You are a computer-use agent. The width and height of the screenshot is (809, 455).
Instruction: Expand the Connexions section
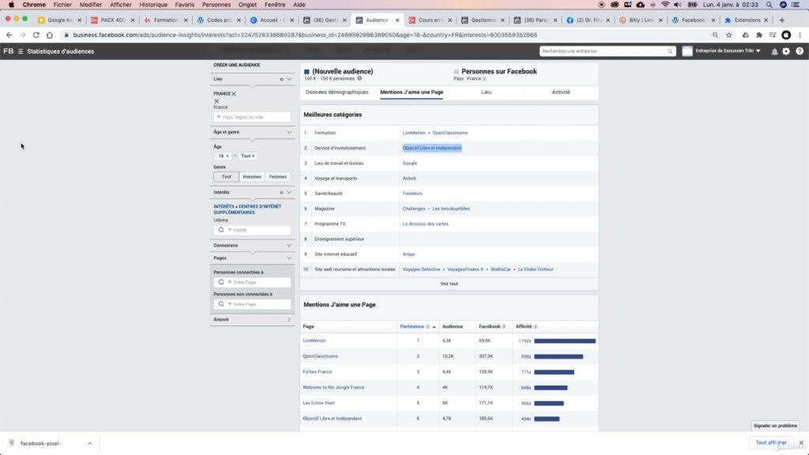[289, 246]
